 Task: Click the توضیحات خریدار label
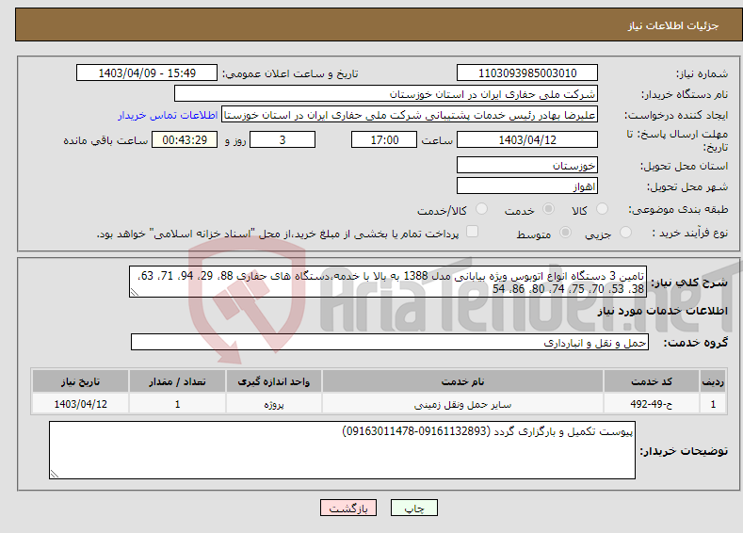pyautogui.click(x=684, y=451)
